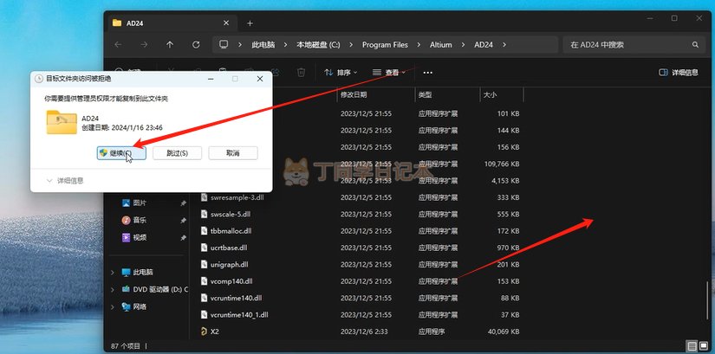Unpin 图片 using its pin icon
Screen dimensions: 715x354
pos(184,203)
